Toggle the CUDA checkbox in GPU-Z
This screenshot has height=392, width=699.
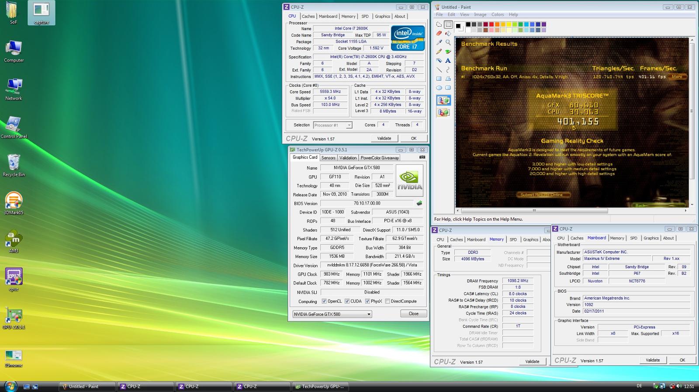(x=347, y=301)
